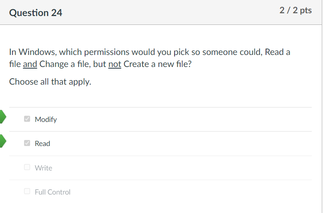Click the word "permissions" in the question
The width and height of the screenshot is (323, 213).
tap(107, 52)
